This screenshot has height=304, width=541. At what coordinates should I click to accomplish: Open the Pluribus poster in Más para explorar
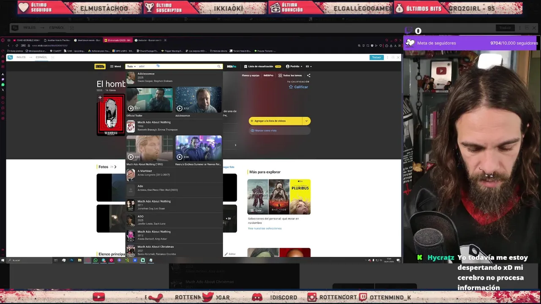click(300, 197)
